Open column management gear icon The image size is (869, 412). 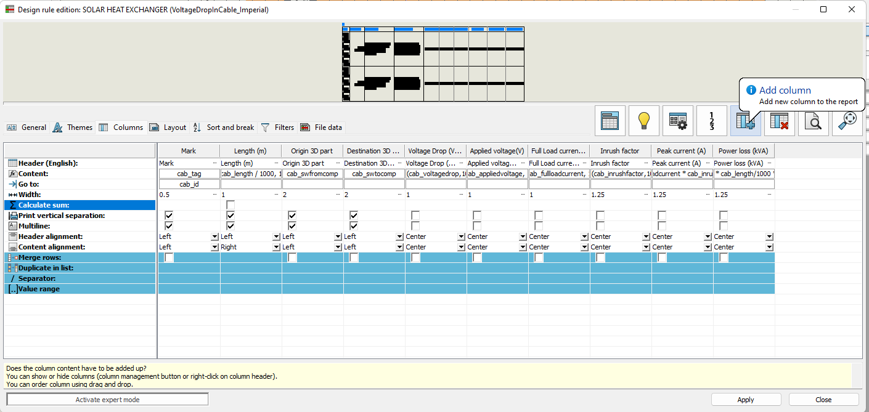tap(678, 121)
